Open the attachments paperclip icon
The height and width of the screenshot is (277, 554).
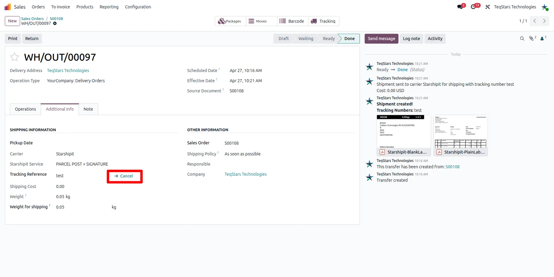(531, 39)
